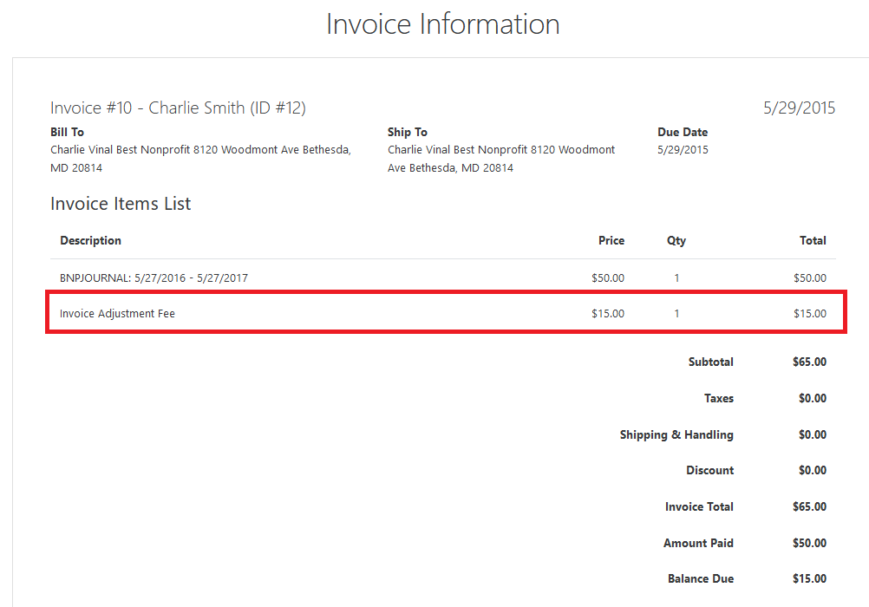Click the Price column header
Viewport: 869px width, 607px height.
(x=611, y=240)
